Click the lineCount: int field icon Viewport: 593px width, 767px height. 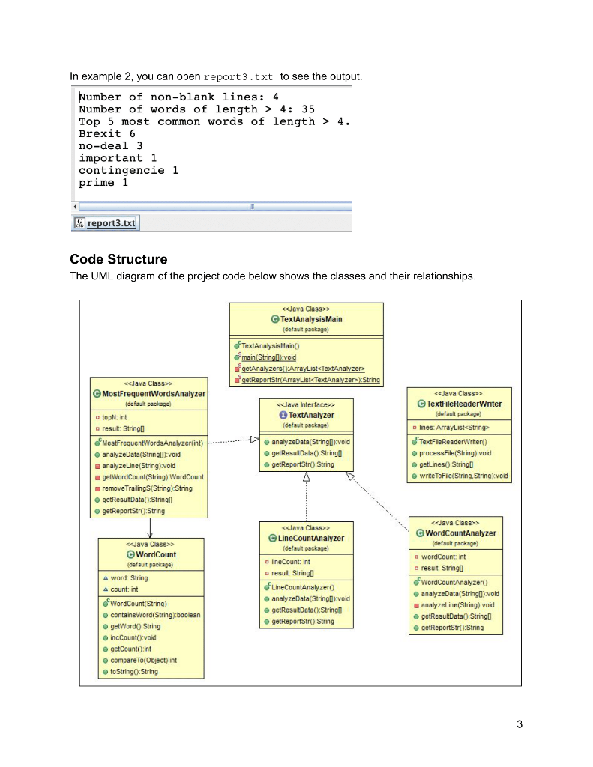(x=267, y=562)
